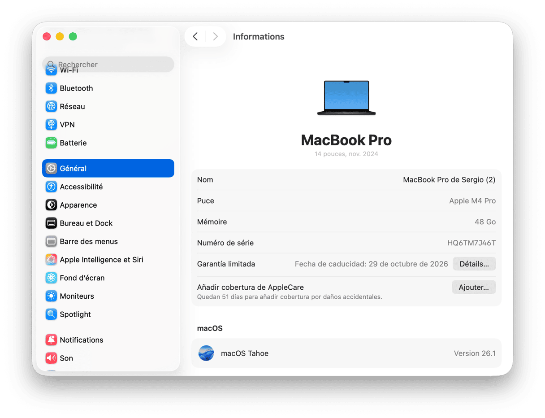Click the macOS Tahoe version row
The width and height of the screenshot is (545, 418).
[x=346, y=353]
